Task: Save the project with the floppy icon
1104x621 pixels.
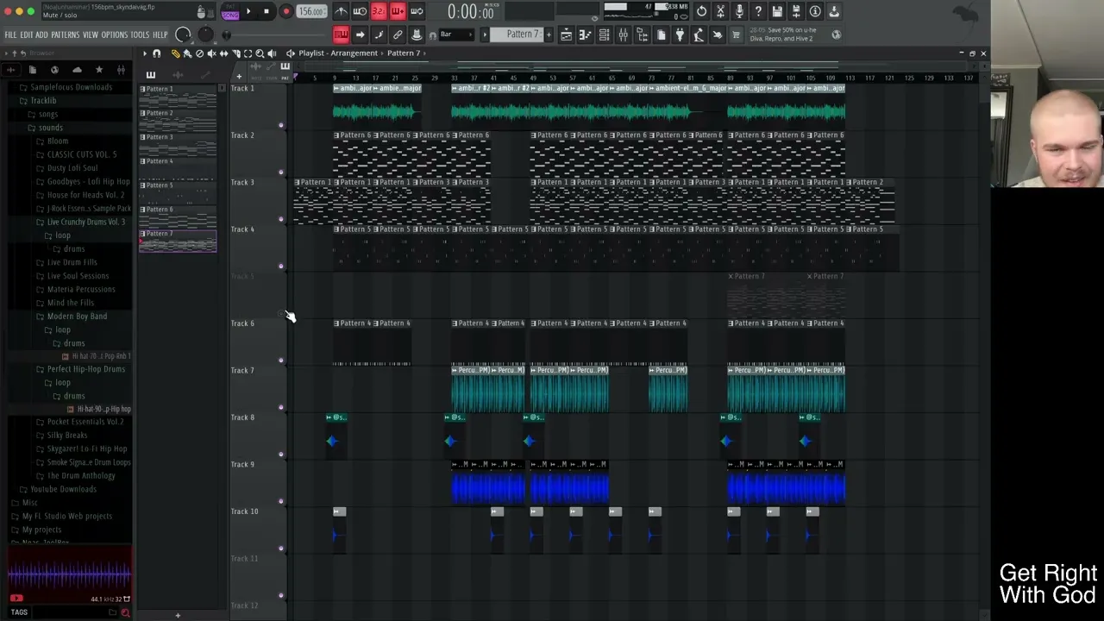Action: click(x=777, y=11)
